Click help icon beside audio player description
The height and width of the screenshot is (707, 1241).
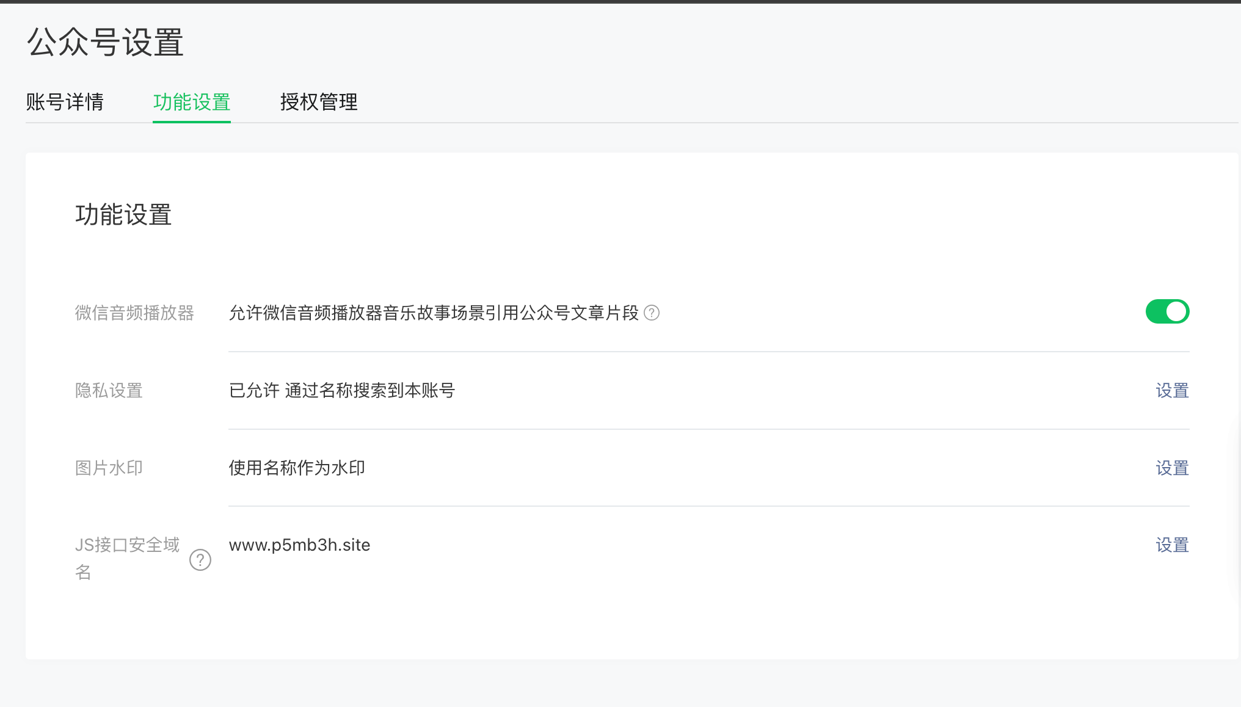(652, 313)
